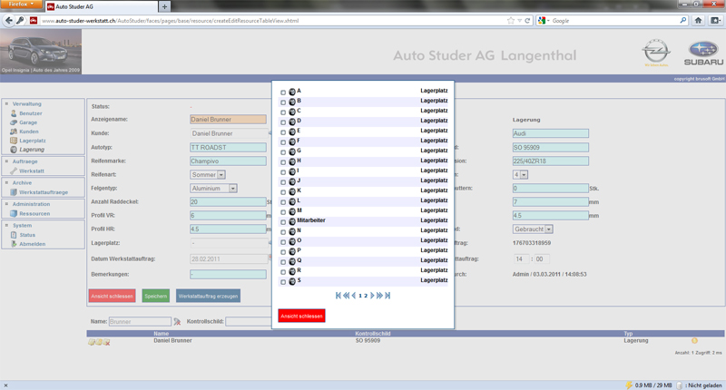Collapse the System menu section
The height and width of the screenshot is (390, 726).
pos(6,225)
